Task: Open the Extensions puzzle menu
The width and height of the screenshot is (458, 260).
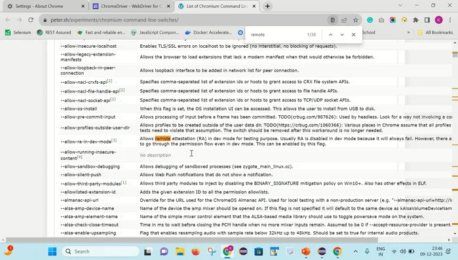Action: (415, 20)
